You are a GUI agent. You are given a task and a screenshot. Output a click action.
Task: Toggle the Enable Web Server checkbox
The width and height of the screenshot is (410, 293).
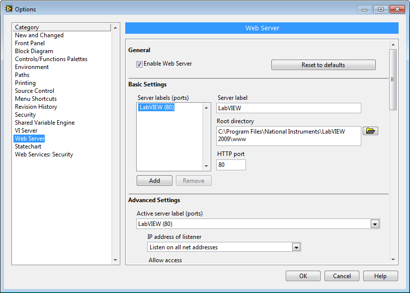[139, 64]
